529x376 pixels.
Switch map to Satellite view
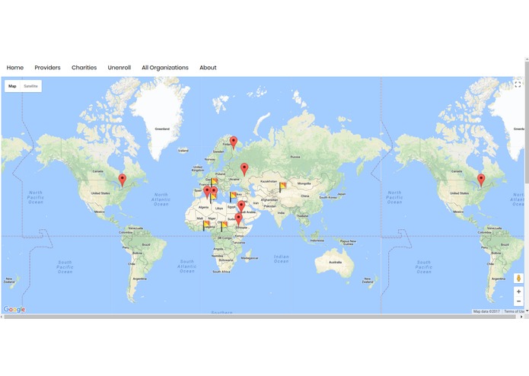click(30, 86)
